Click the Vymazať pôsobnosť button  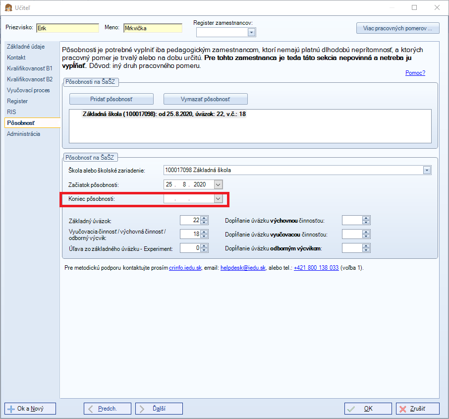[206, 99]
